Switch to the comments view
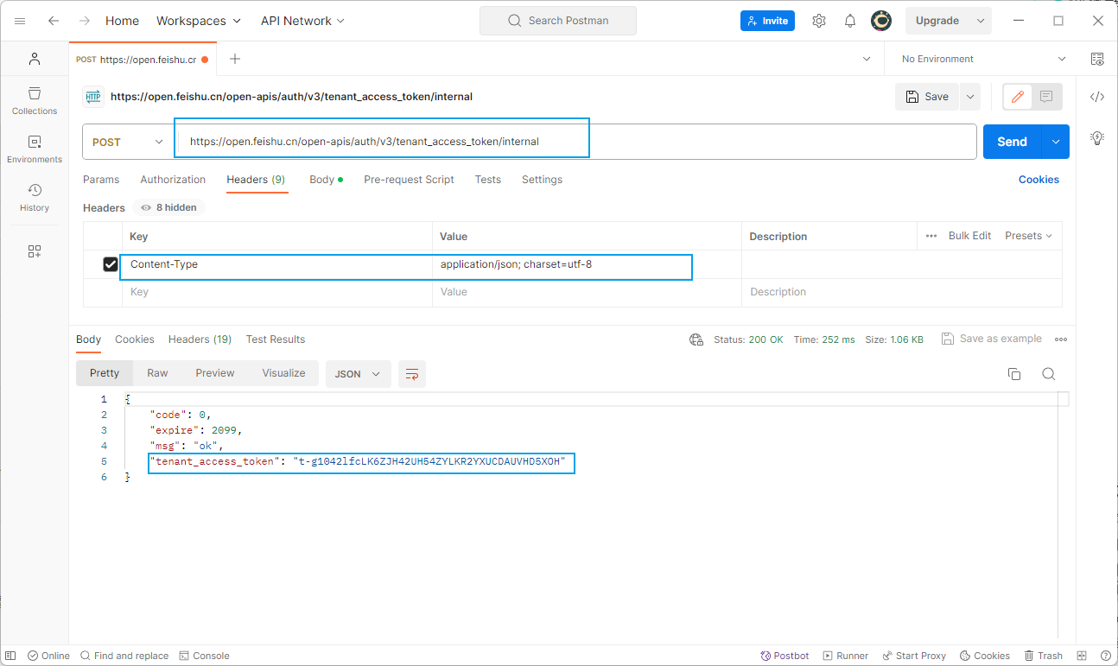The image size is (1118, 666). pyautogui.click(x=1046, y=97)
